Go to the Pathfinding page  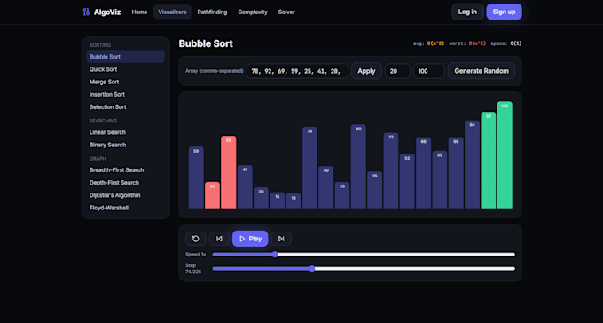pyautogui.click(x=212, y=12)
